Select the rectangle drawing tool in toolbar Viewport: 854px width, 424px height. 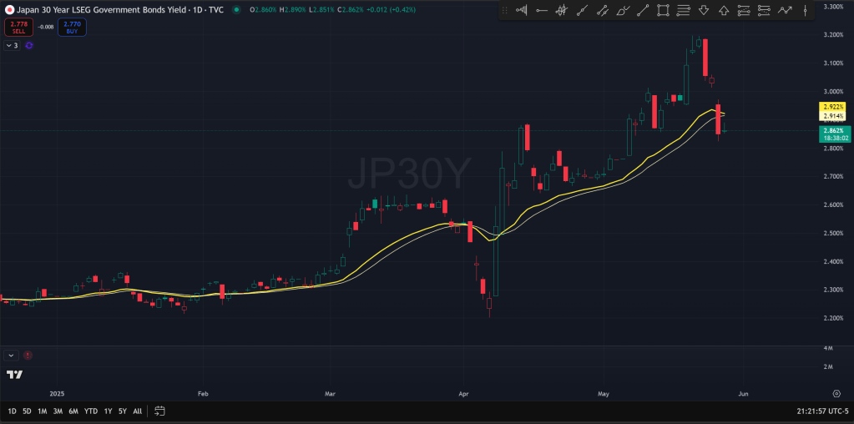pyautogui.click(x=663, y=10)
